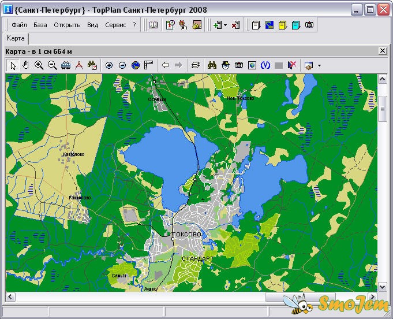Screen dimensions: 393x319
Task: Select the arrow pointer tool
Action: click(13, 65)
